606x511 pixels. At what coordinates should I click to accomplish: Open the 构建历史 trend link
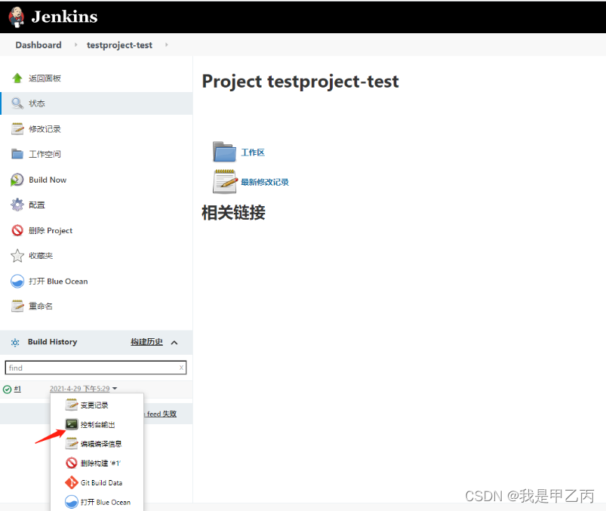coord(146,342)
